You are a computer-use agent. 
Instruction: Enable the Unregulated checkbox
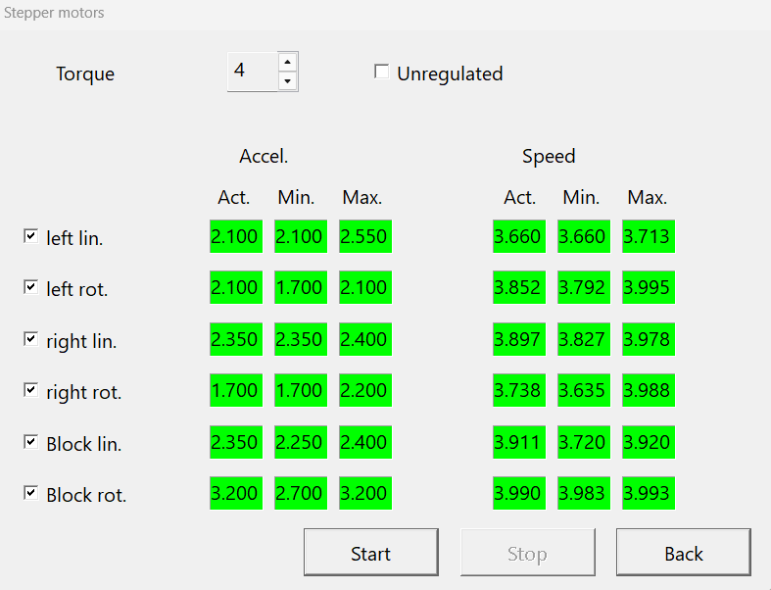[381, 72]
